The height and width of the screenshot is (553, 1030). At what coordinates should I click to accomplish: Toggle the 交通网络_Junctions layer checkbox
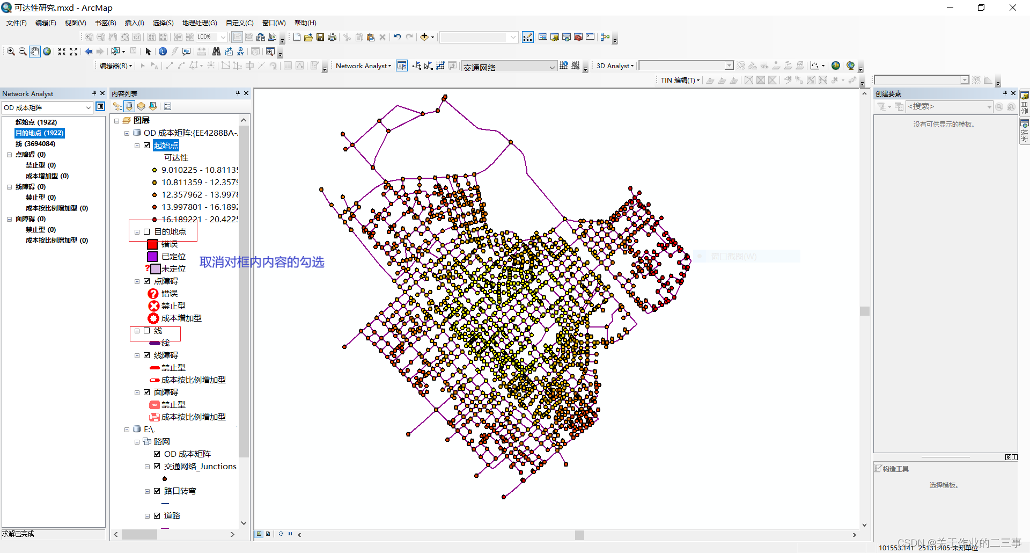tap(157, 466)
